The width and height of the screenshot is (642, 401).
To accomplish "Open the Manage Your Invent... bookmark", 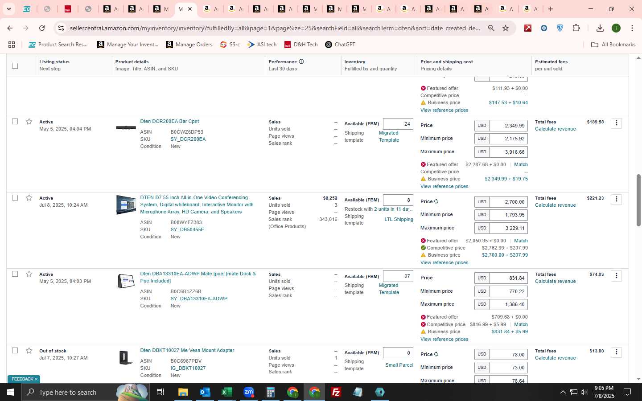I will (x=128, y=45).
